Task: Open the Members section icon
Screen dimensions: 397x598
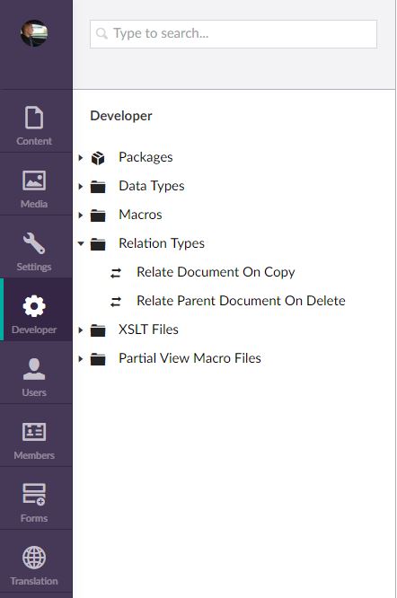Action: 34,432
